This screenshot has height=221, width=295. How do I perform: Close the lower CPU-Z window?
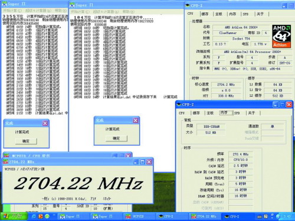pos(289,104)
